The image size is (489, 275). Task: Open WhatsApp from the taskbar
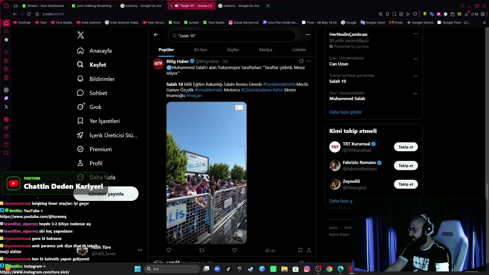[x=273, y=269]
